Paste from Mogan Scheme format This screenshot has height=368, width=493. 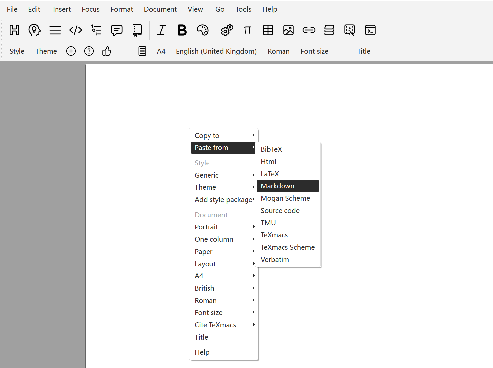tap(288, 198)
